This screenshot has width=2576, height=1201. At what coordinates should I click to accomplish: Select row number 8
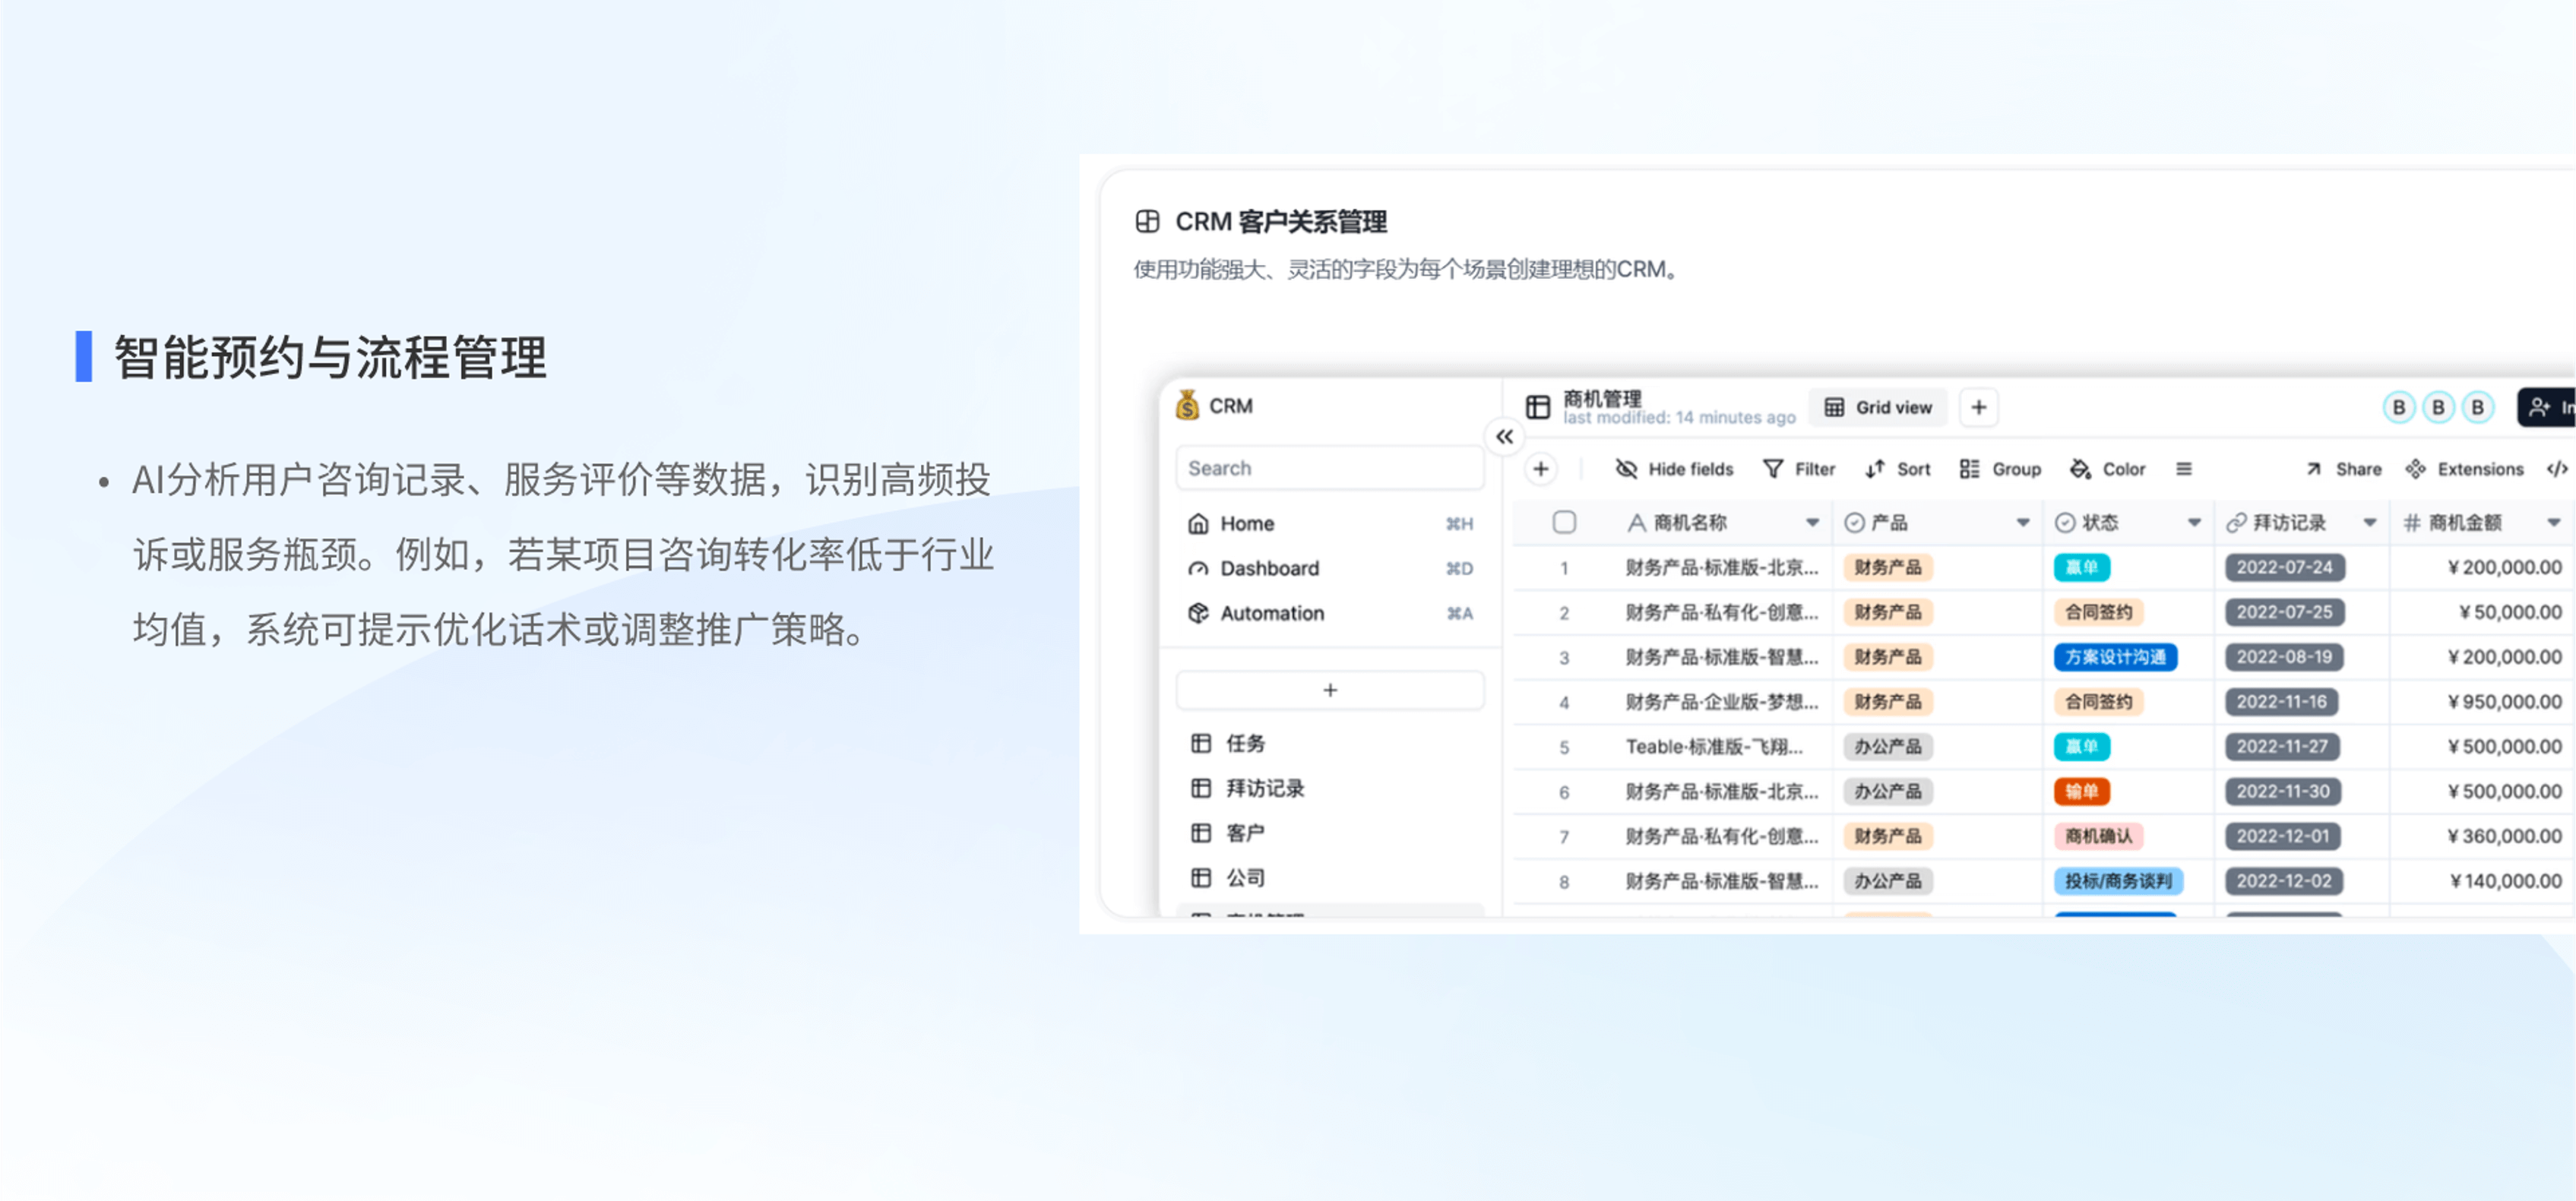(x=1564, y=883)
